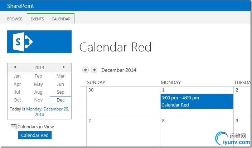Screen dimensions: 252x148
Task: Go to next month arrow beside December 2014
Action: pos(94,70)
